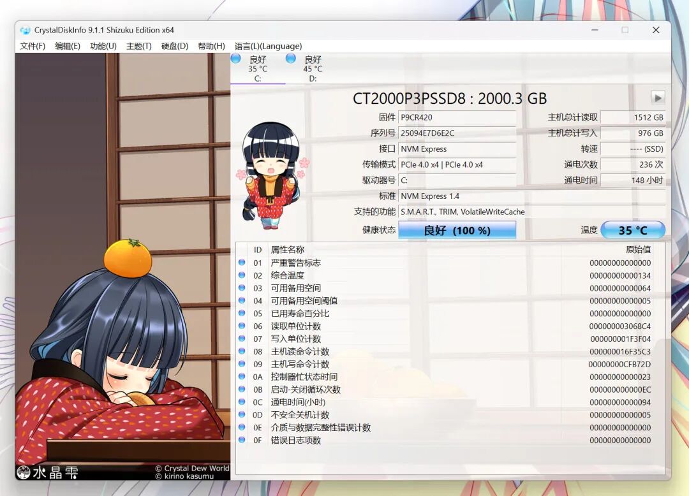This screenshot has height=496, width=689.
Task: Open the 文件(F) menu
Action: [33, 46]
